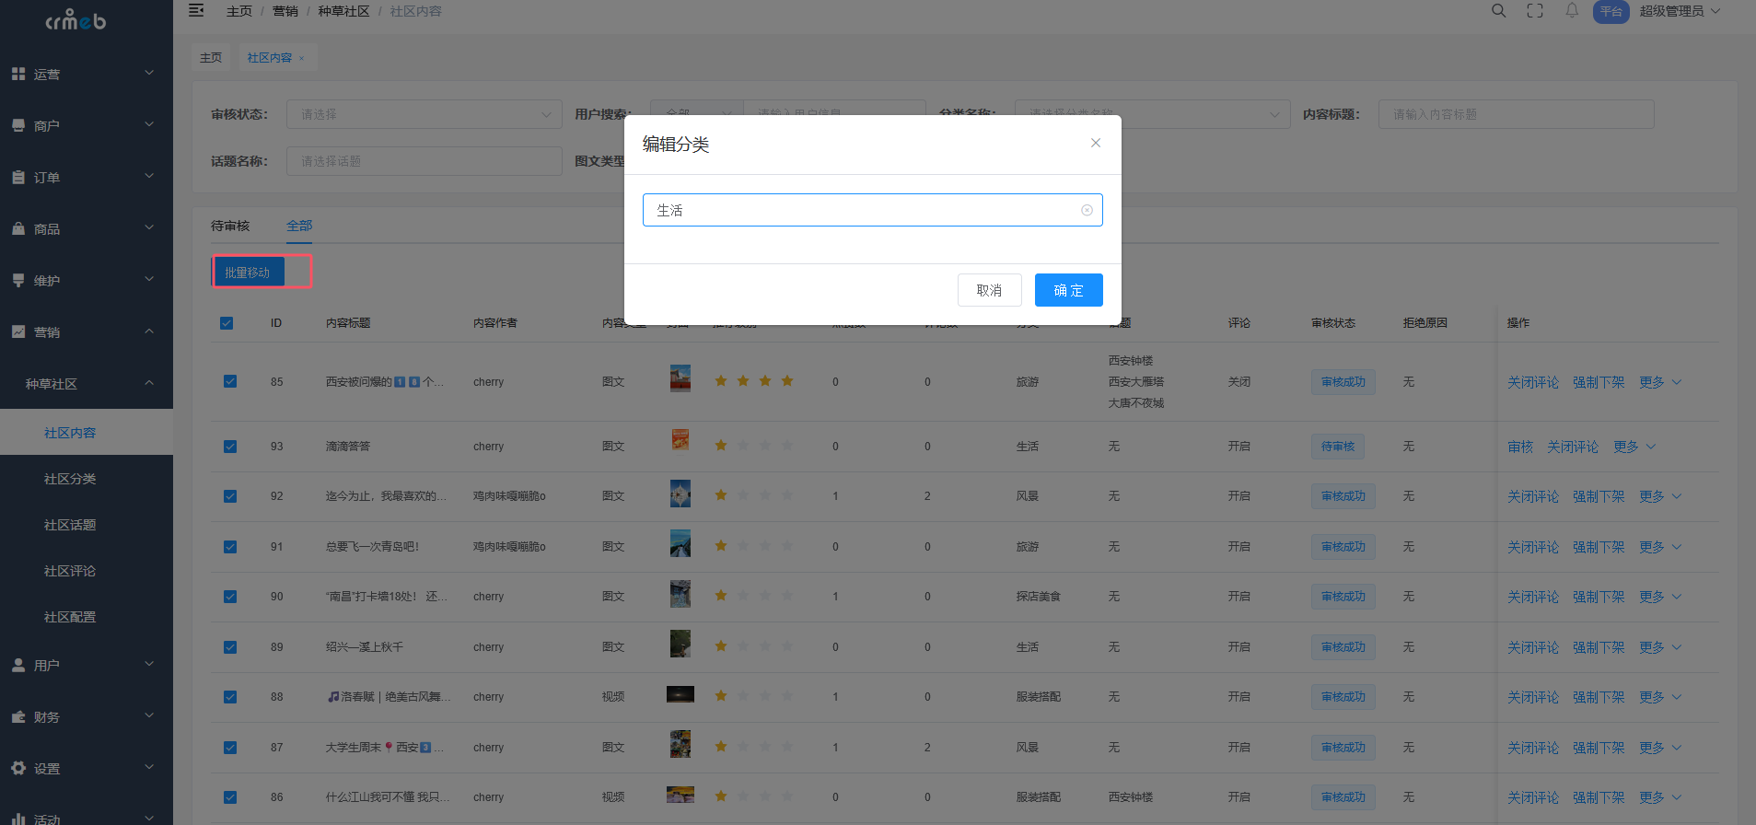Click 取消 to cancel the dialog
The image size is (1756, 825).
pos(989,290)
